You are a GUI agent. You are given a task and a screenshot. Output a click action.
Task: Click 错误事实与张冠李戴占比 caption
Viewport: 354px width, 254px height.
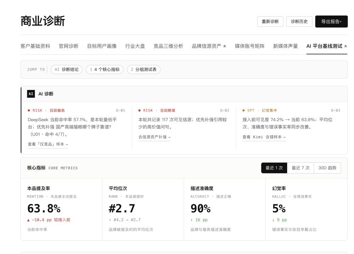point(294,229)
